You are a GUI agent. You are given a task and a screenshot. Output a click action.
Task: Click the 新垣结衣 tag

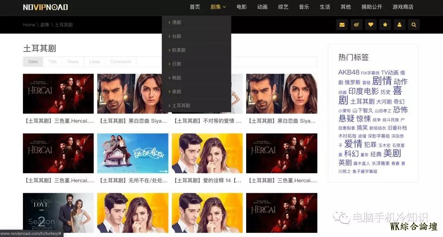(x=377, y=128)
